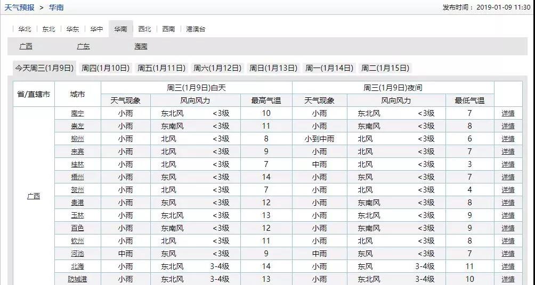Open the 西北 region tab
Image resolution: width=535 pixels, height=285 pixels.
pos(144,29)
